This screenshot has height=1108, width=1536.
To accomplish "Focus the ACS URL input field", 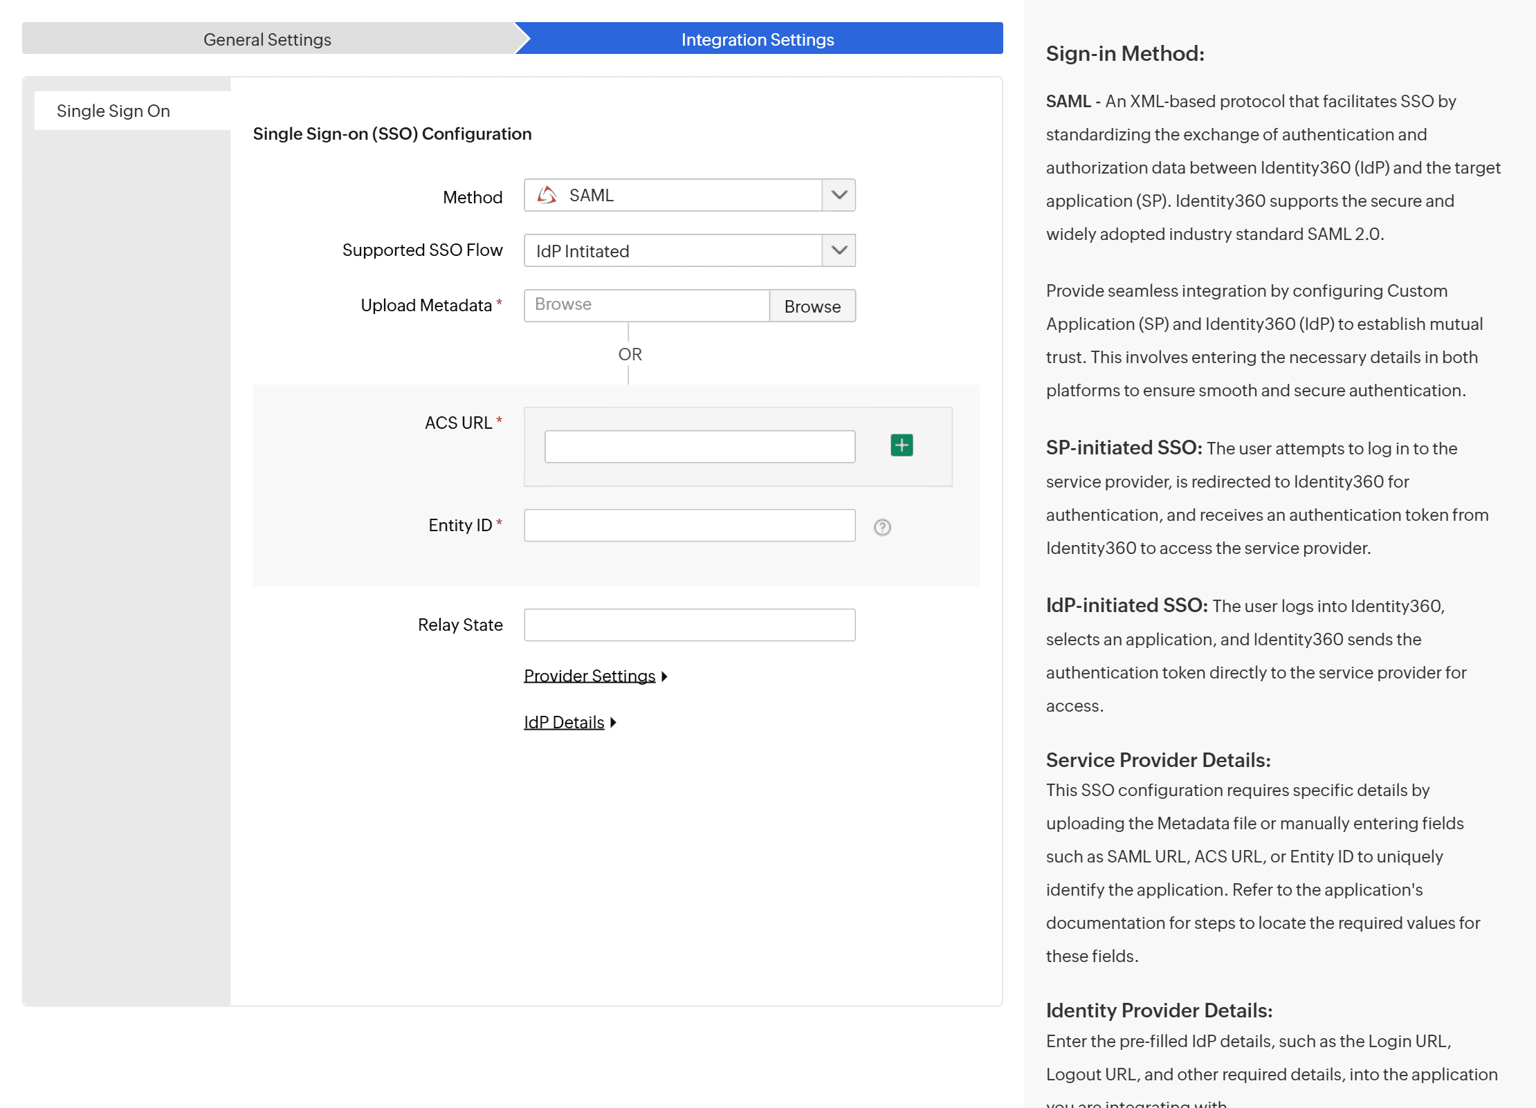I will [x=700, y=447].
